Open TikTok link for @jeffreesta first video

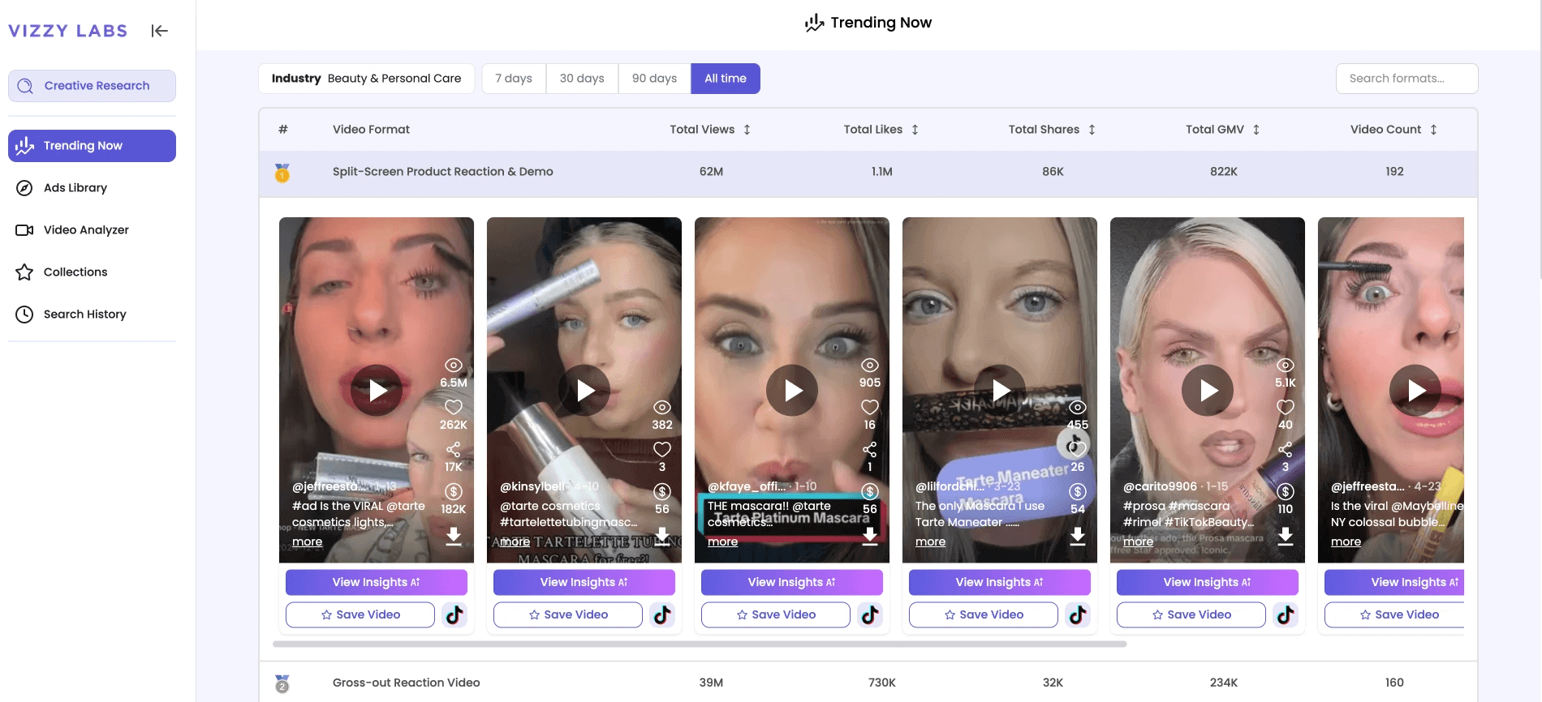(454, 614)
